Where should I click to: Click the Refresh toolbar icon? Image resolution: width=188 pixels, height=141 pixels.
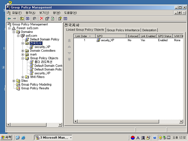pyautogui.click(x=53, y=19)
